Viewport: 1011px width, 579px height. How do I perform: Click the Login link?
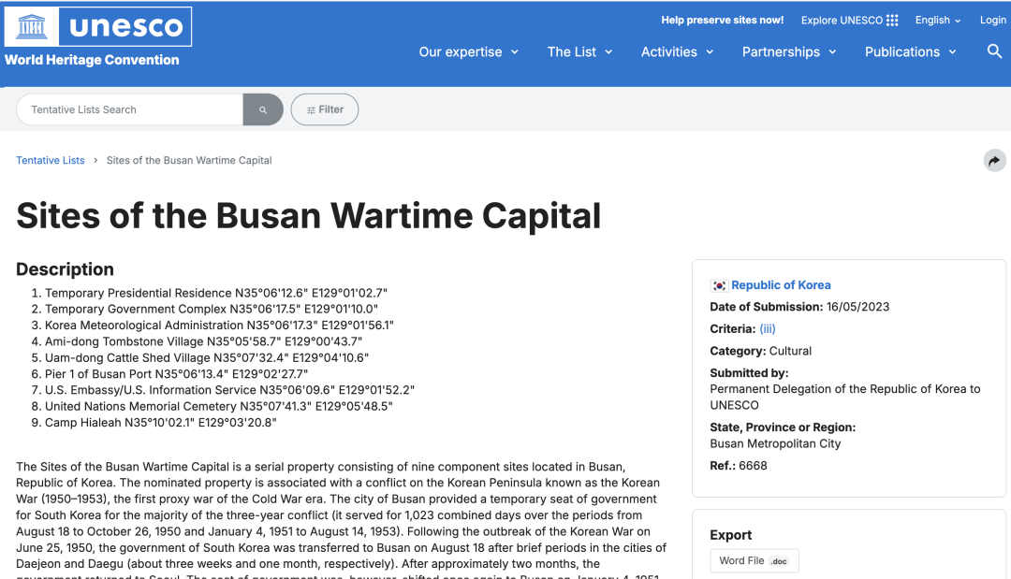(992, 21)
